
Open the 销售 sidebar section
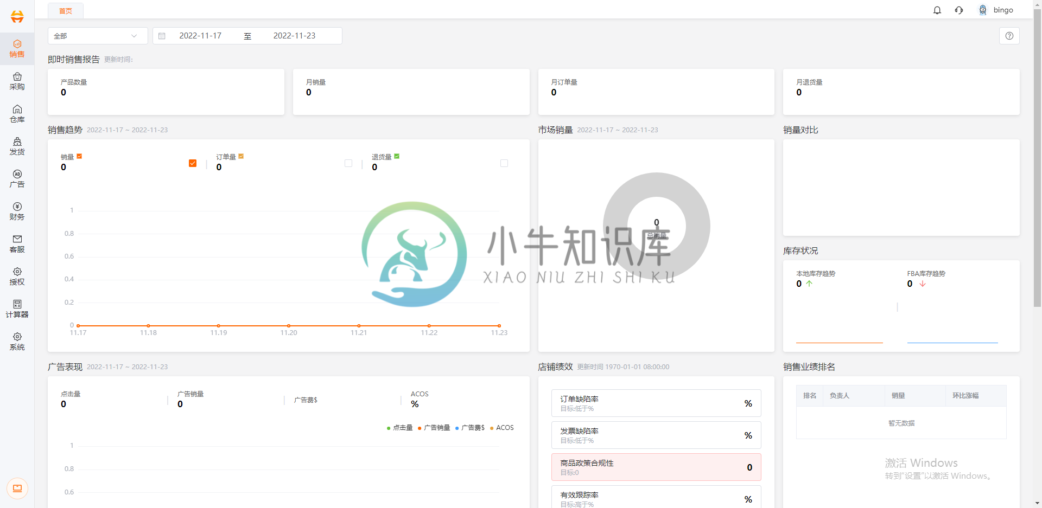[x=17, y=49]
